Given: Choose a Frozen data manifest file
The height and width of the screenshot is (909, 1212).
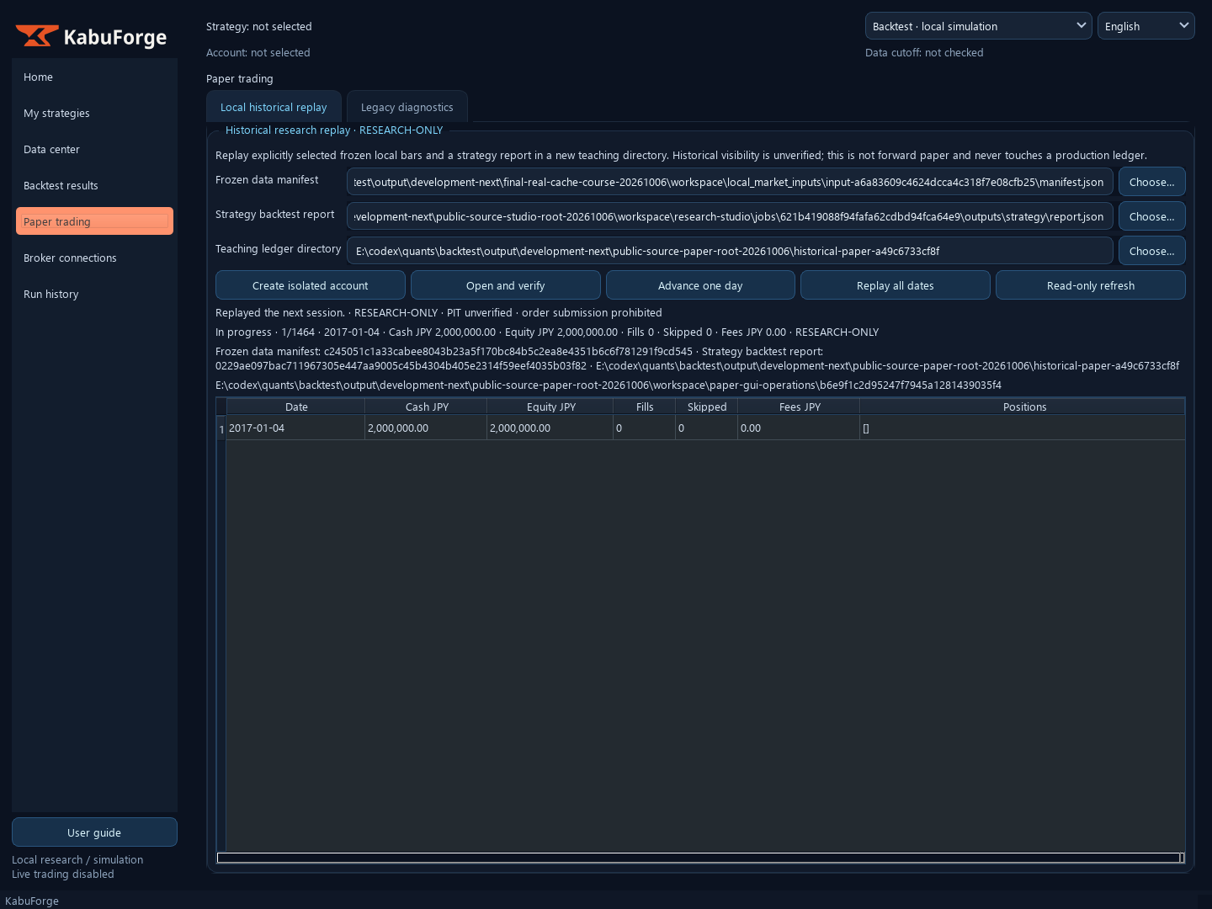Looking at the screenshot, I should [x=1151, y=182].
